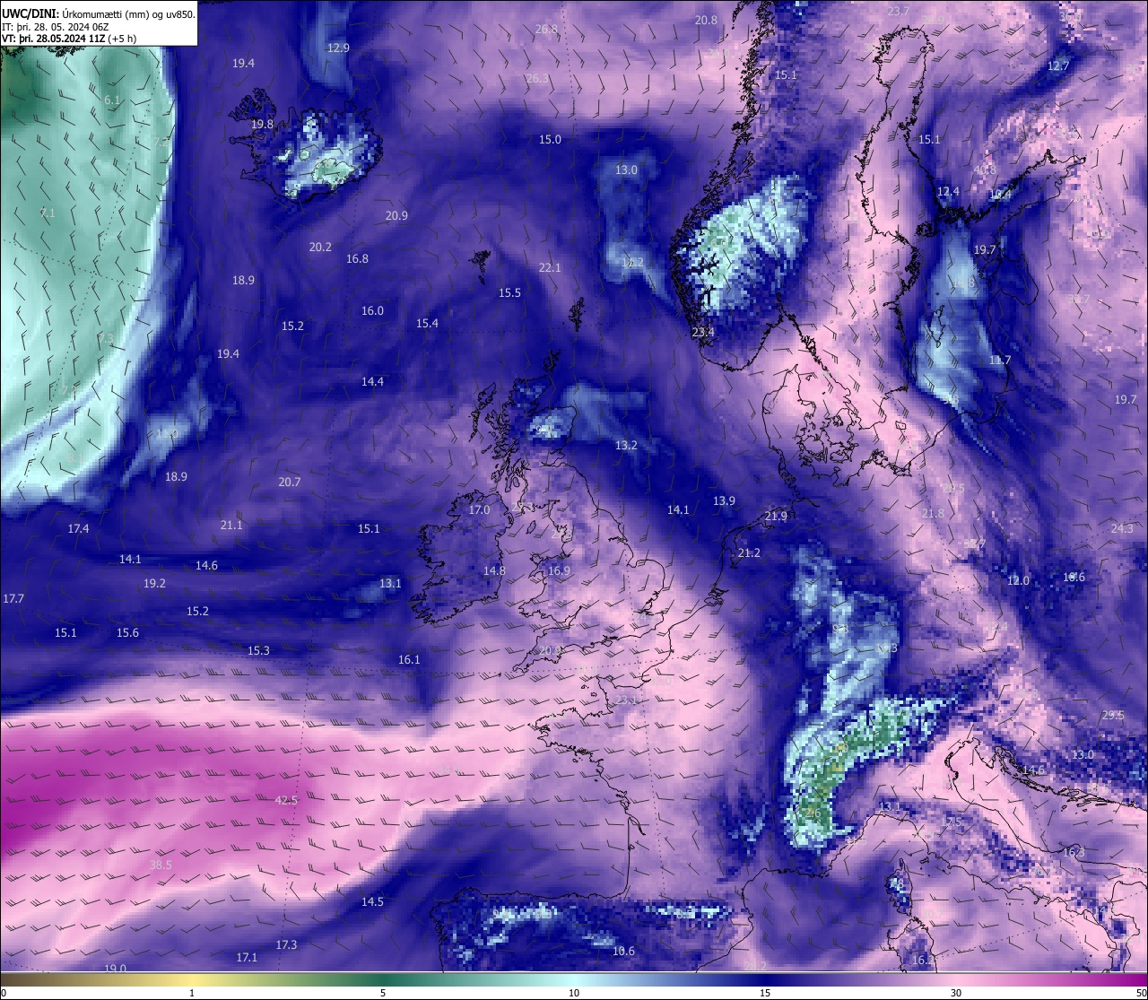Click the 20.2 value south of Iceland
The height and width of the screenshot is (1000, 1148).
tap(320, 247)
